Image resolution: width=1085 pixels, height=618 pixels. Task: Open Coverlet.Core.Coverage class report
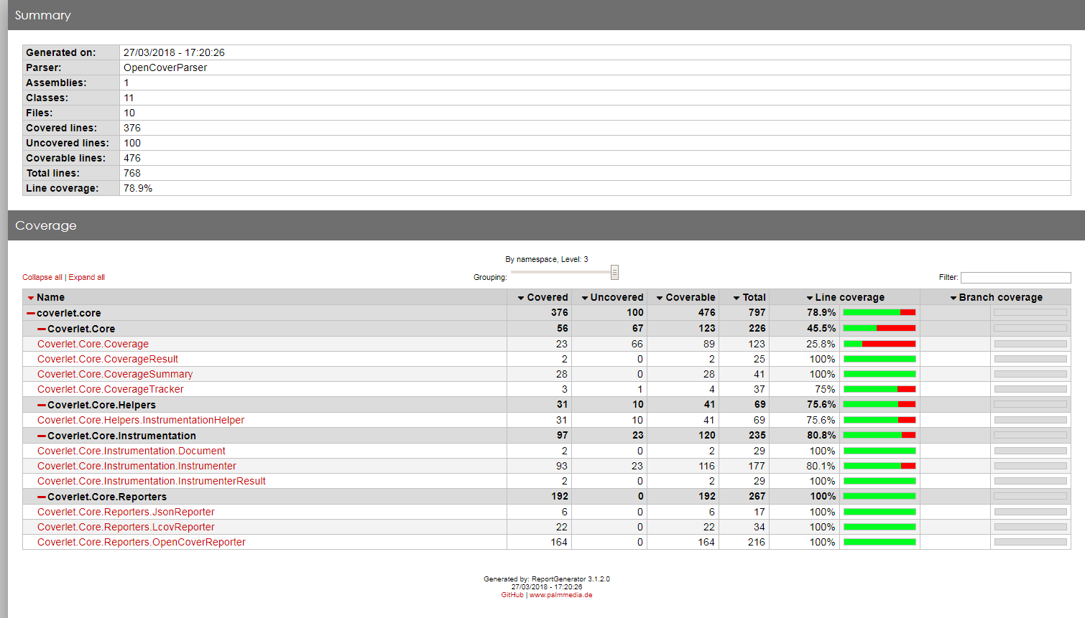[93, 344]
